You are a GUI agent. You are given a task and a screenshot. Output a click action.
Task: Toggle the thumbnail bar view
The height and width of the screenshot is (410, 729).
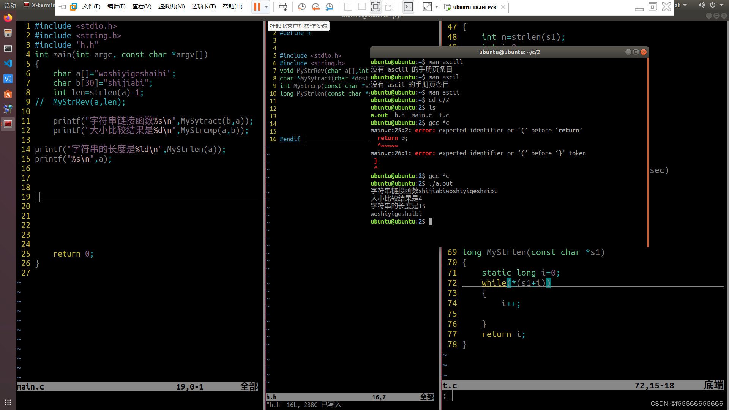(362, 6)
